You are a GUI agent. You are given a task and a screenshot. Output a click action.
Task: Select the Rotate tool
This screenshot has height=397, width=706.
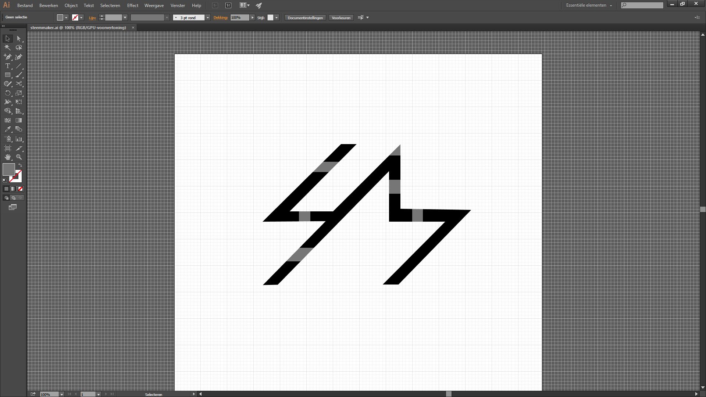point(7,93)
